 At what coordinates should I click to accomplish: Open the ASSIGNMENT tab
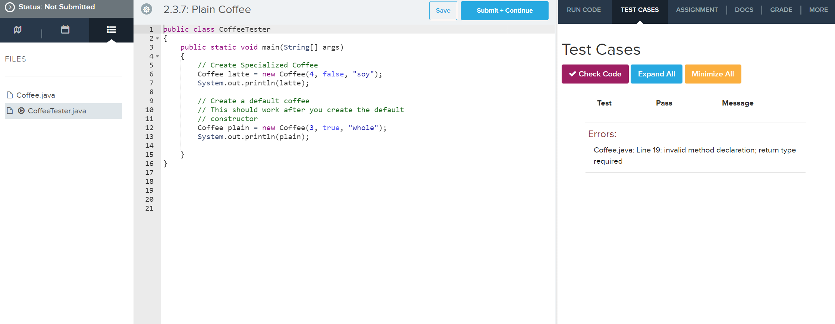[697, 10]
